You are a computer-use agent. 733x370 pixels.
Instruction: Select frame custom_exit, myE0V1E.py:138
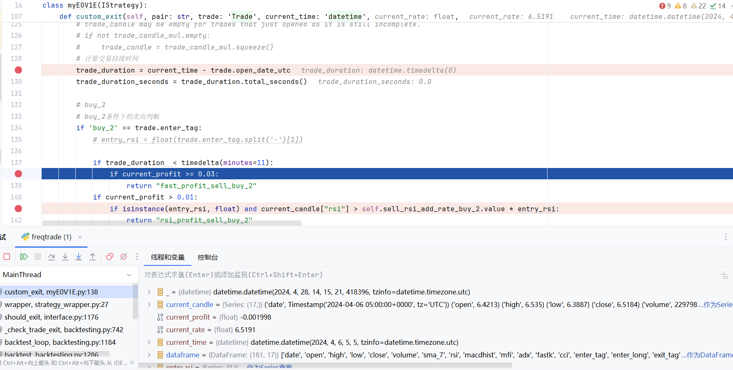(66, 292)
